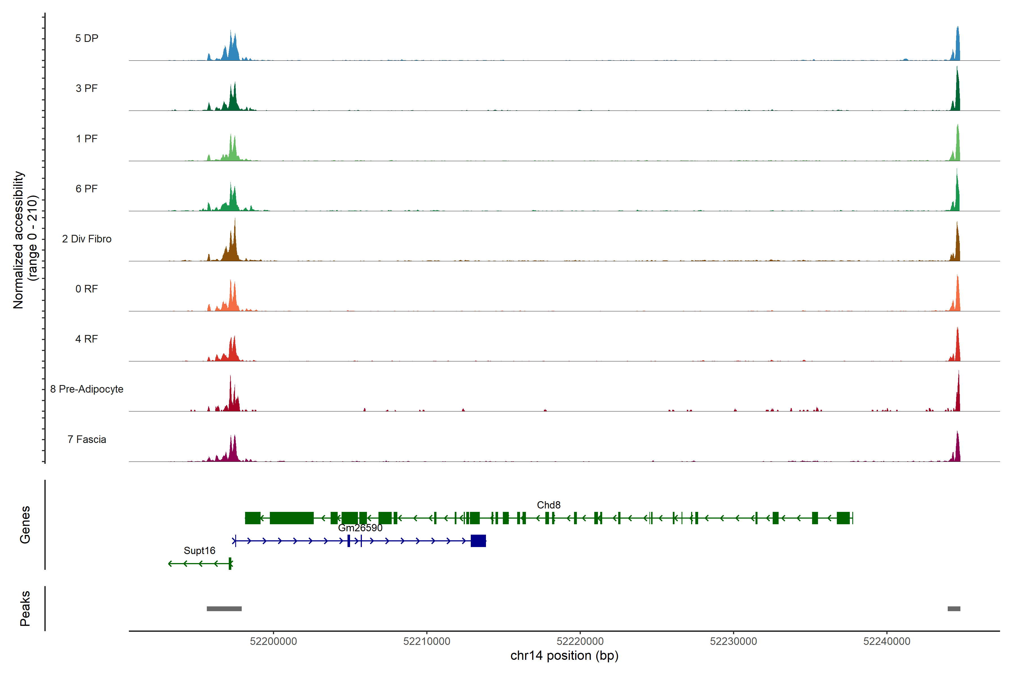Click the 52240000 axis tick label
This screenshot has height=675, width=1013.
click(x=887, y=642)
